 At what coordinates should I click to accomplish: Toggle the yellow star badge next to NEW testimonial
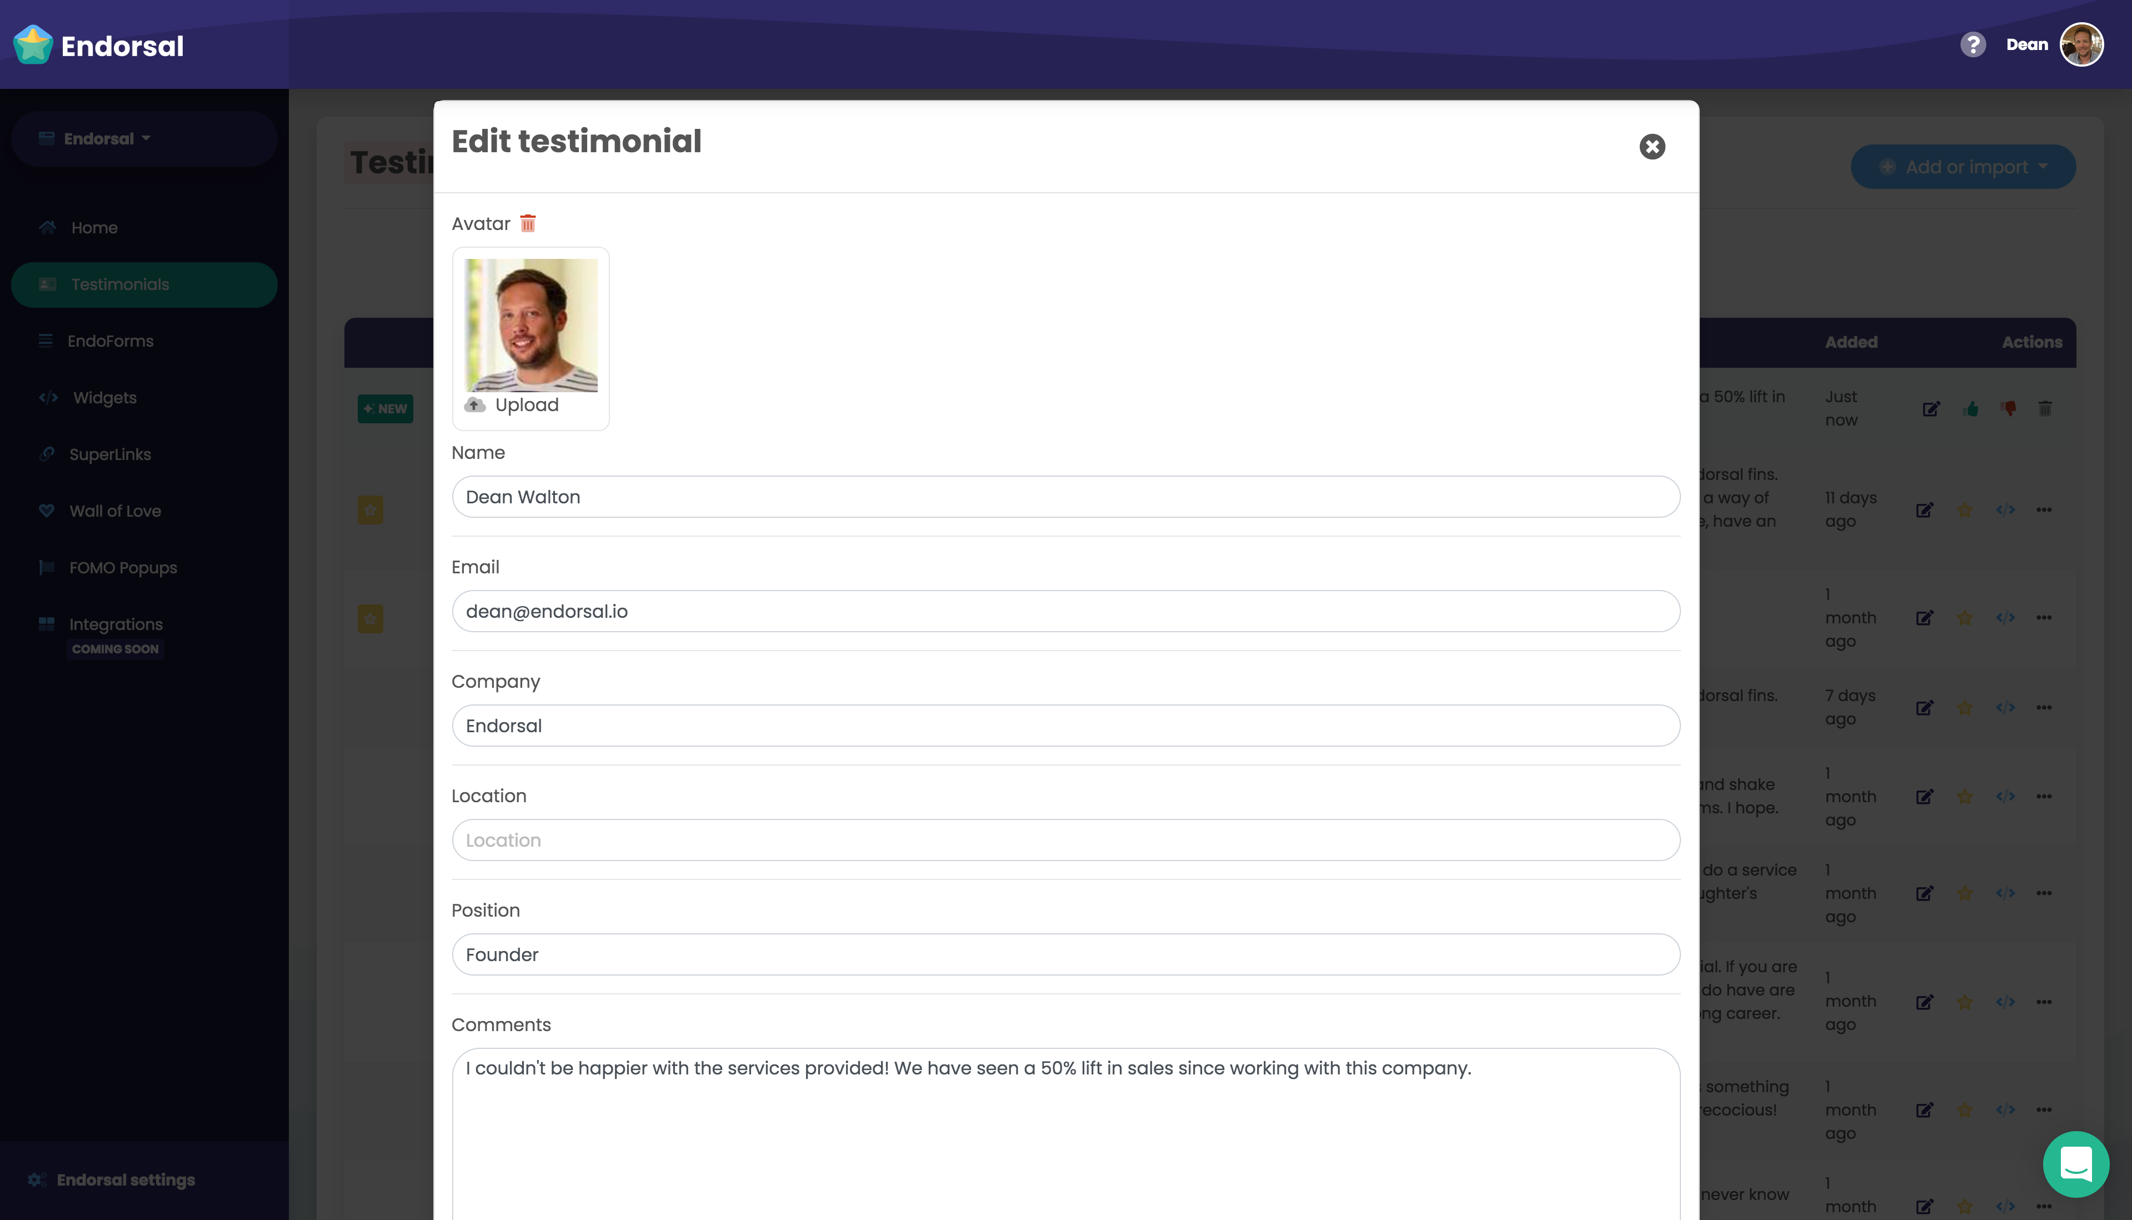pyautogui.click(x=369, y=509)
